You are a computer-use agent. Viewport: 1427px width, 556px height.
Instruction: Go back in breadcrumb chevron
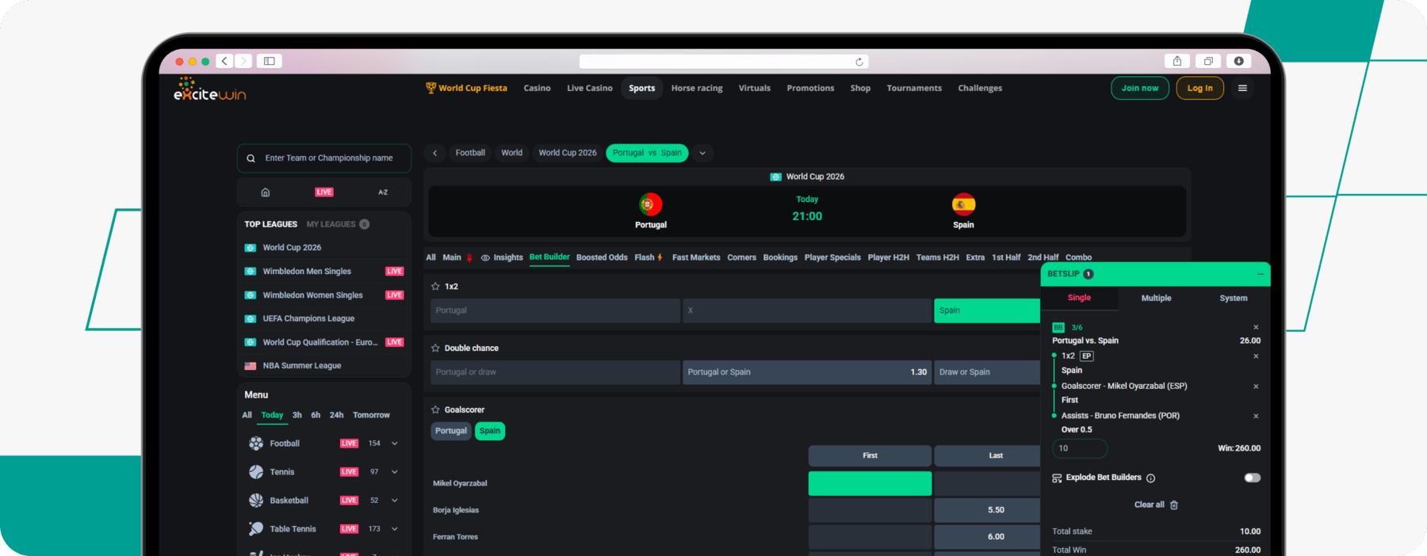click(434, 154)
